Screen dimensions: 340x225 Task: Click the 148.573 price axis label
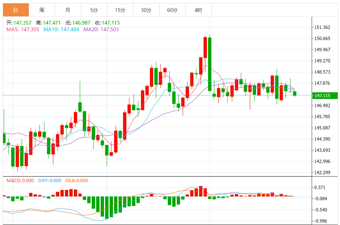click(x=322, y=72)
